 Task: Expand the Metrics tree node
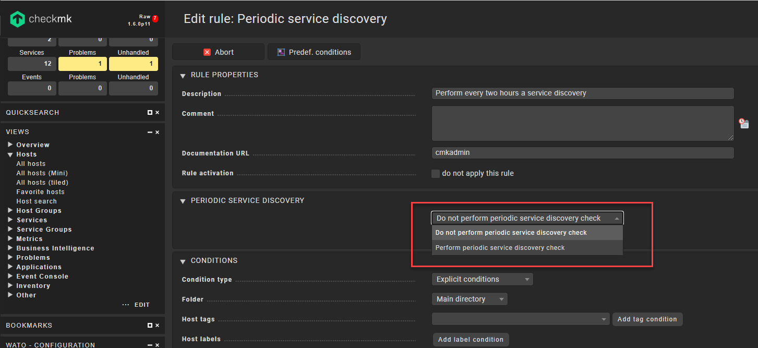(10, 238)
